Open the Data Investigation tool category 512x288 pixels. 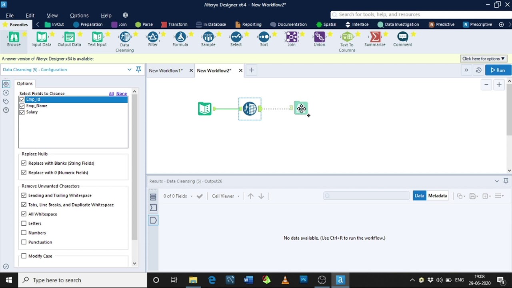398,24
